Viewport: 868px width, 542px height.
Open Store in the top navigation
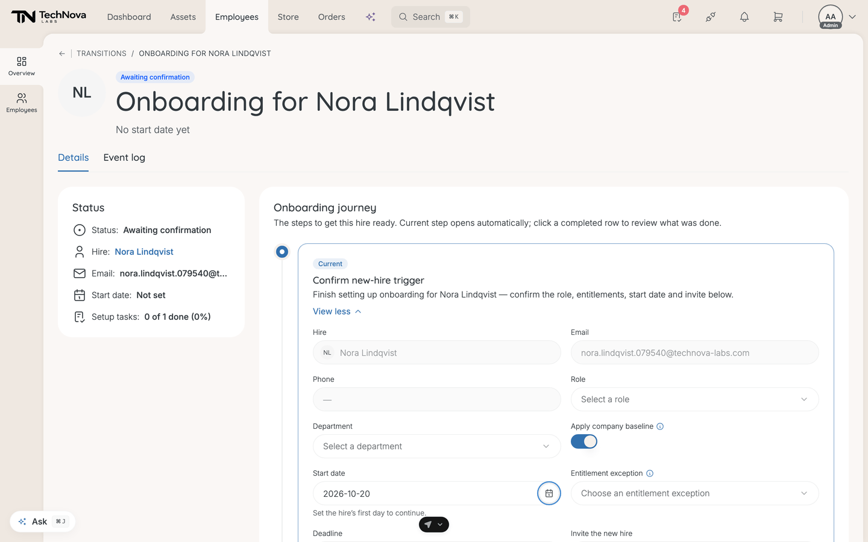pos(288,17)
